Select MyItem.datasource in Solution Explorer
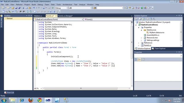 pos(157,32)
